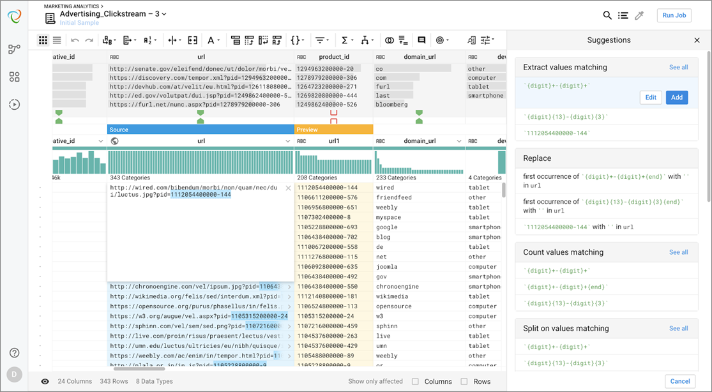The width and height of the screenshot is (712, 392).
Task: Open the target/standardize tool
Action: tap(442, 40)
